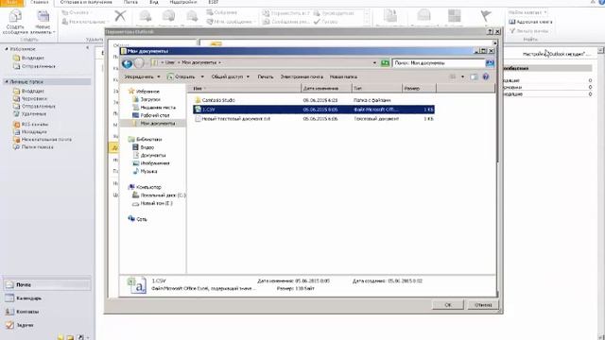The height and width of the screenshot is (340, 605).
Task: Click the help question-mark icon in explorer toolbar
Action: click(486, 76)
